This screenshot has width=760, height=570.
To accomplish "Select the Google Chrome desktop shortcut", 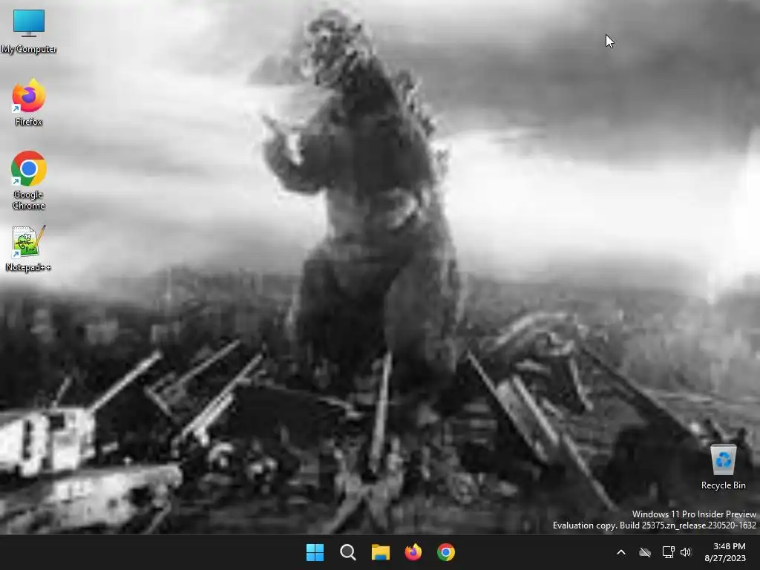I will [29, 180].
